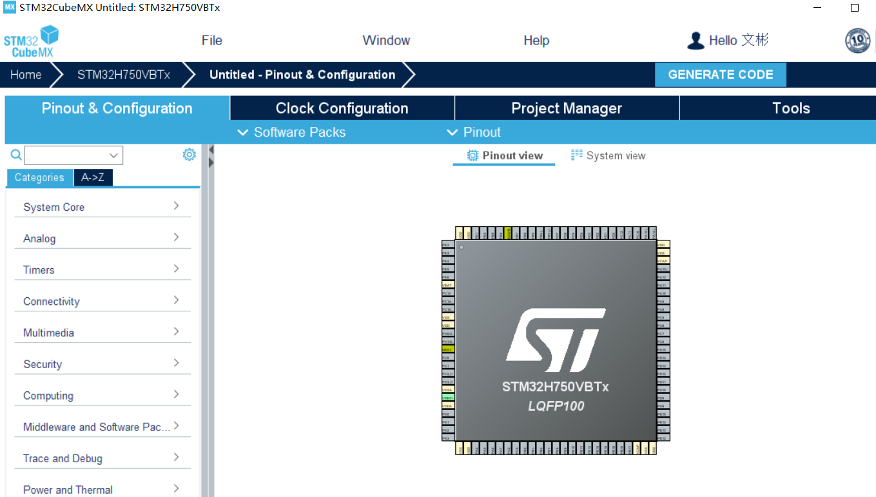Open the Window menu
Screen dimensions: 876x497
(x=386, y=41)
